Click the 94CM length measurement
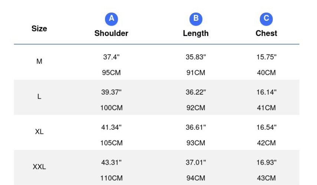Viewport: 317px width, 185px height. click(x=196, y=178)
